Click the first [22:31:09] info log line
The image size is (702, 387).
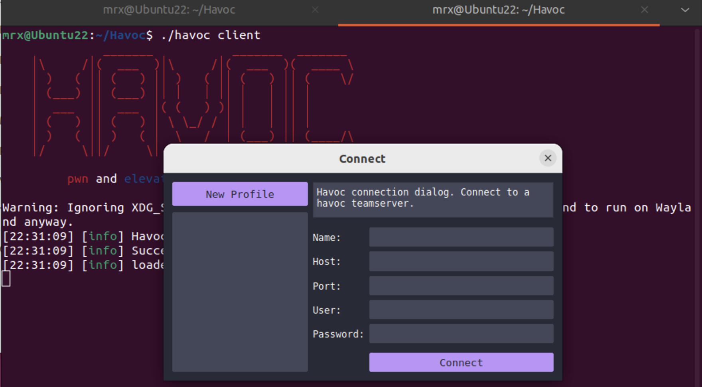tap(83, 237)
